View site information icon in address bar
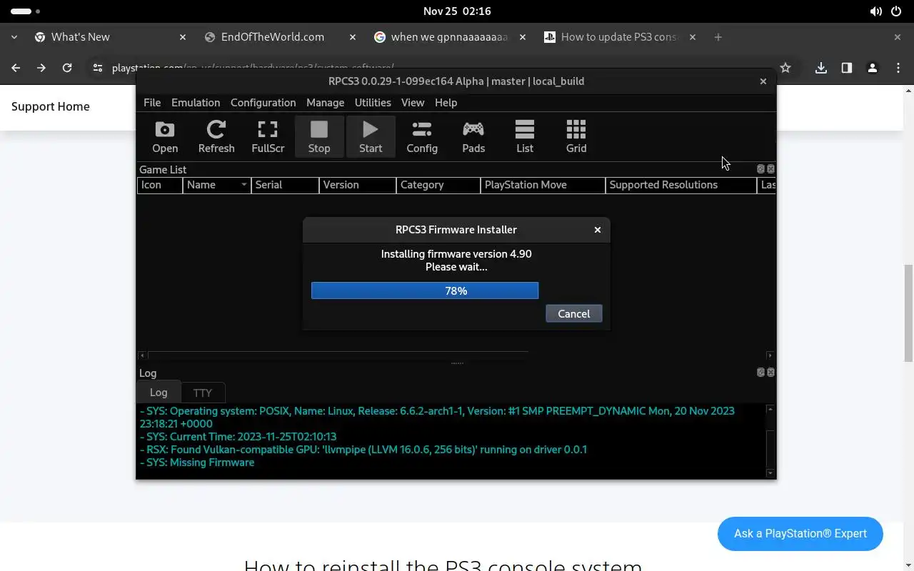 pos(98,68)
